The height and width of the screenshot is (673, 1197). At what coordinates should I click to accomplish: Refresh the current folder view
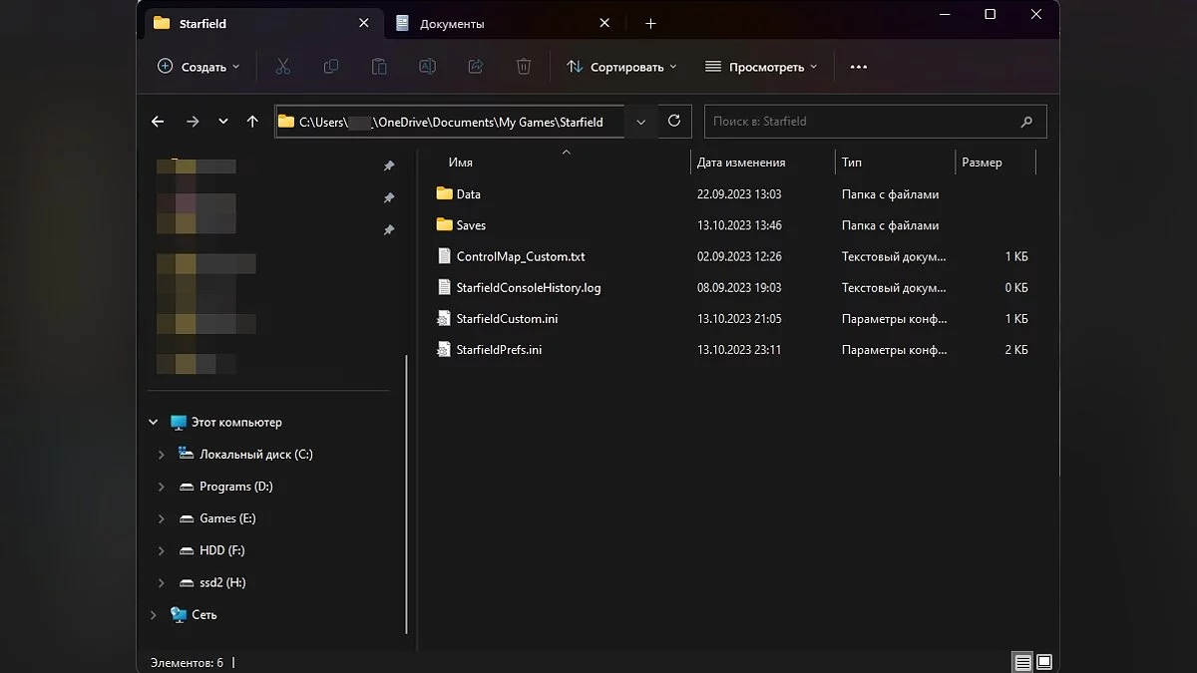674,121
